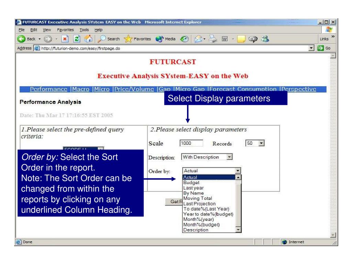This screenshot has width=352, height=264.
Task: Select Last year in Order by list
Action: click(x=209, y=188)
